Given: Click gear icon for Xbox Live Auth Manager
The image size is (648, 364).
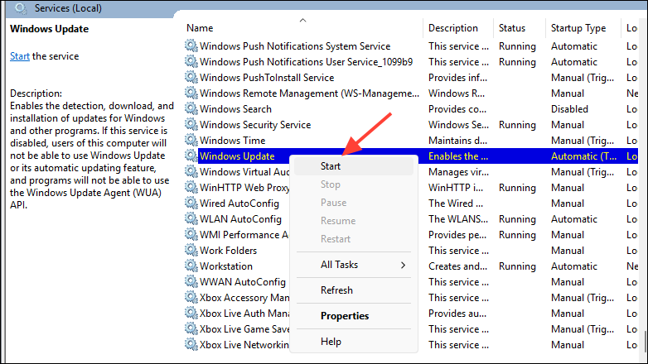Looking at the screenshot, I should click(191, 313).
